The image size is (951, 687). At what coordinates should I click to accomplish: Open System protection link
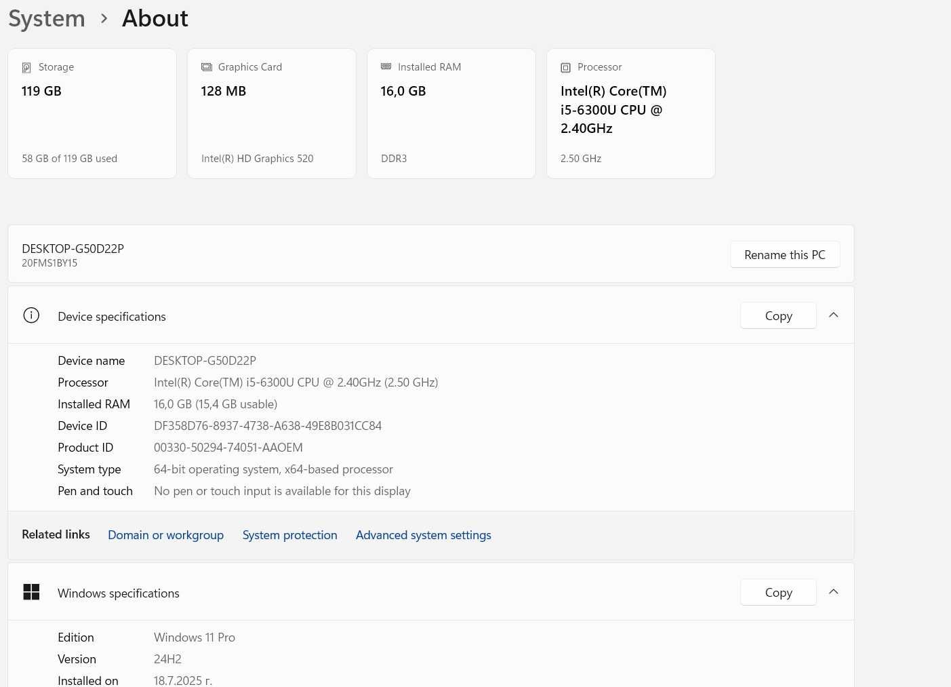(x=289, y=535)
